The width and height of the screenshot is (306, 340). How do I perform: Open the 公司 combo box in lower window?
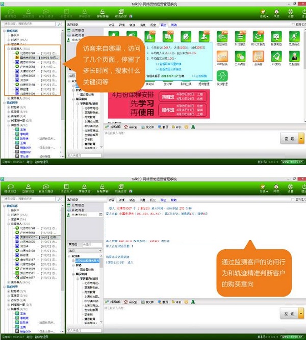tap(85, 251)
